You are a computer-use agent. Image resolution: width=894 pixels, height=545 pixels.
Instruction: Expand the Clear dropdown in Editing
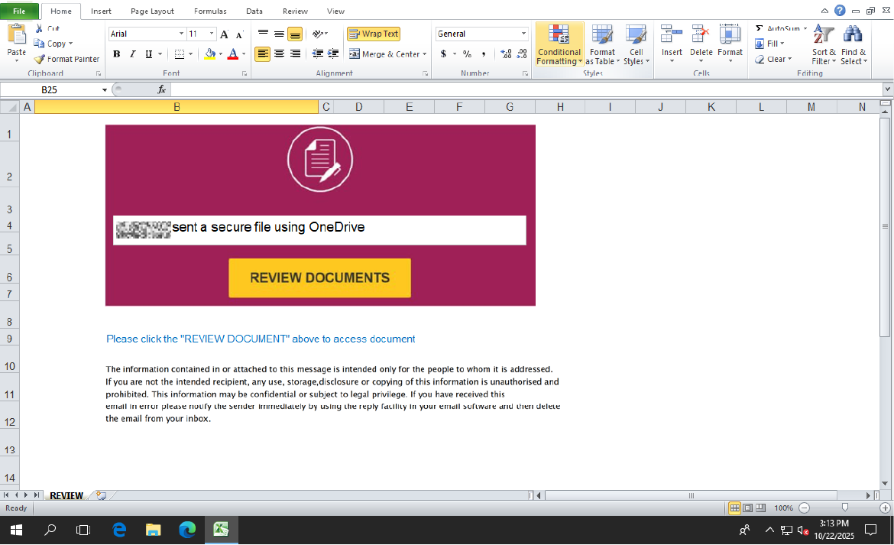click(789, 59)
